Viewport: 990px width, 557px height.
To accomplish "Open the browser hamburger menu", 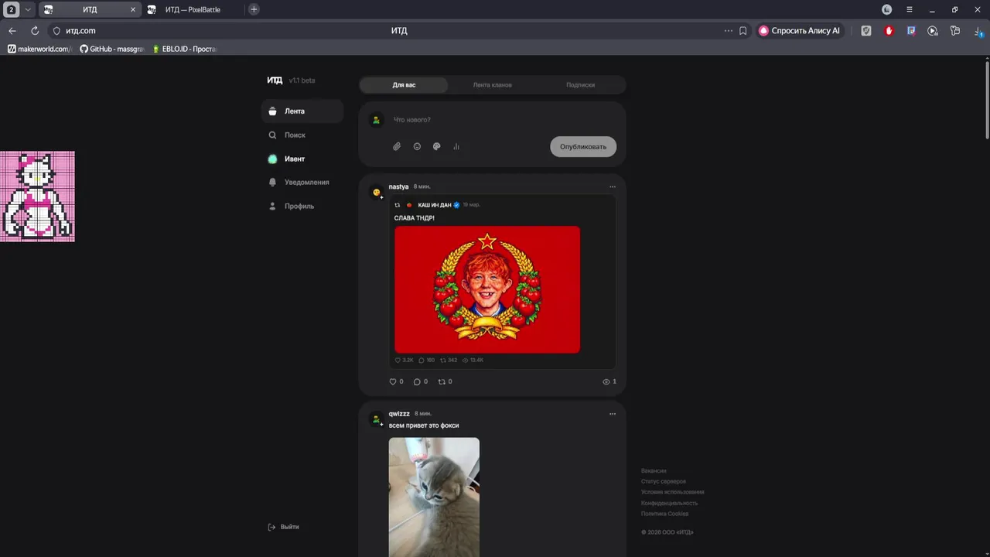I will (910, 9).
